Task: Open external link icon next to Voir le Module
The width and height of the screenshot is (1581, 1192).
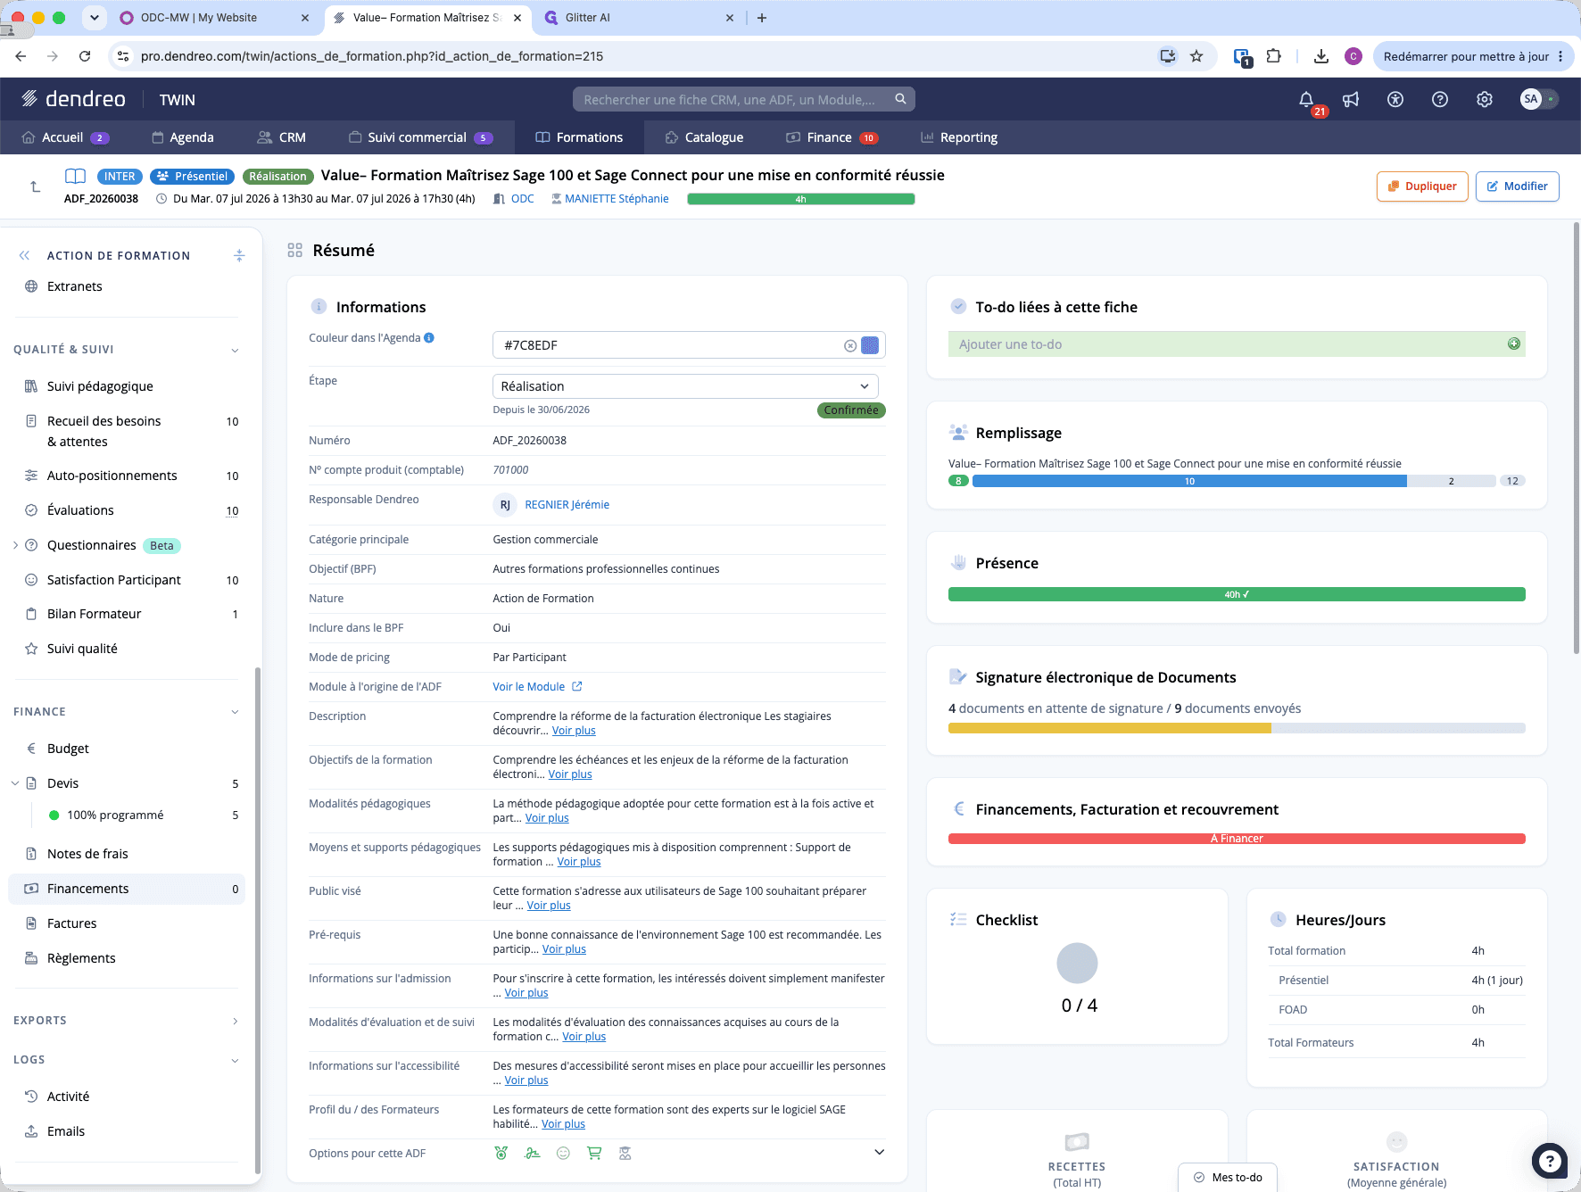Action: point(577,686)
